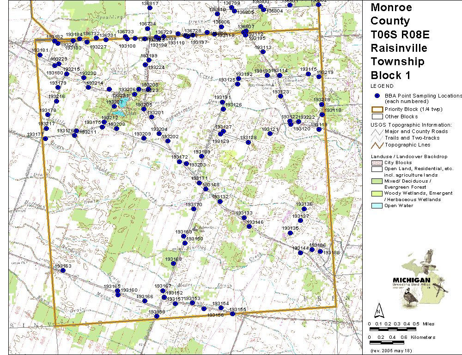Viewport: 462px width, 355px height.
Task: Click the Priority Block legend symbol
Action: 377,109
